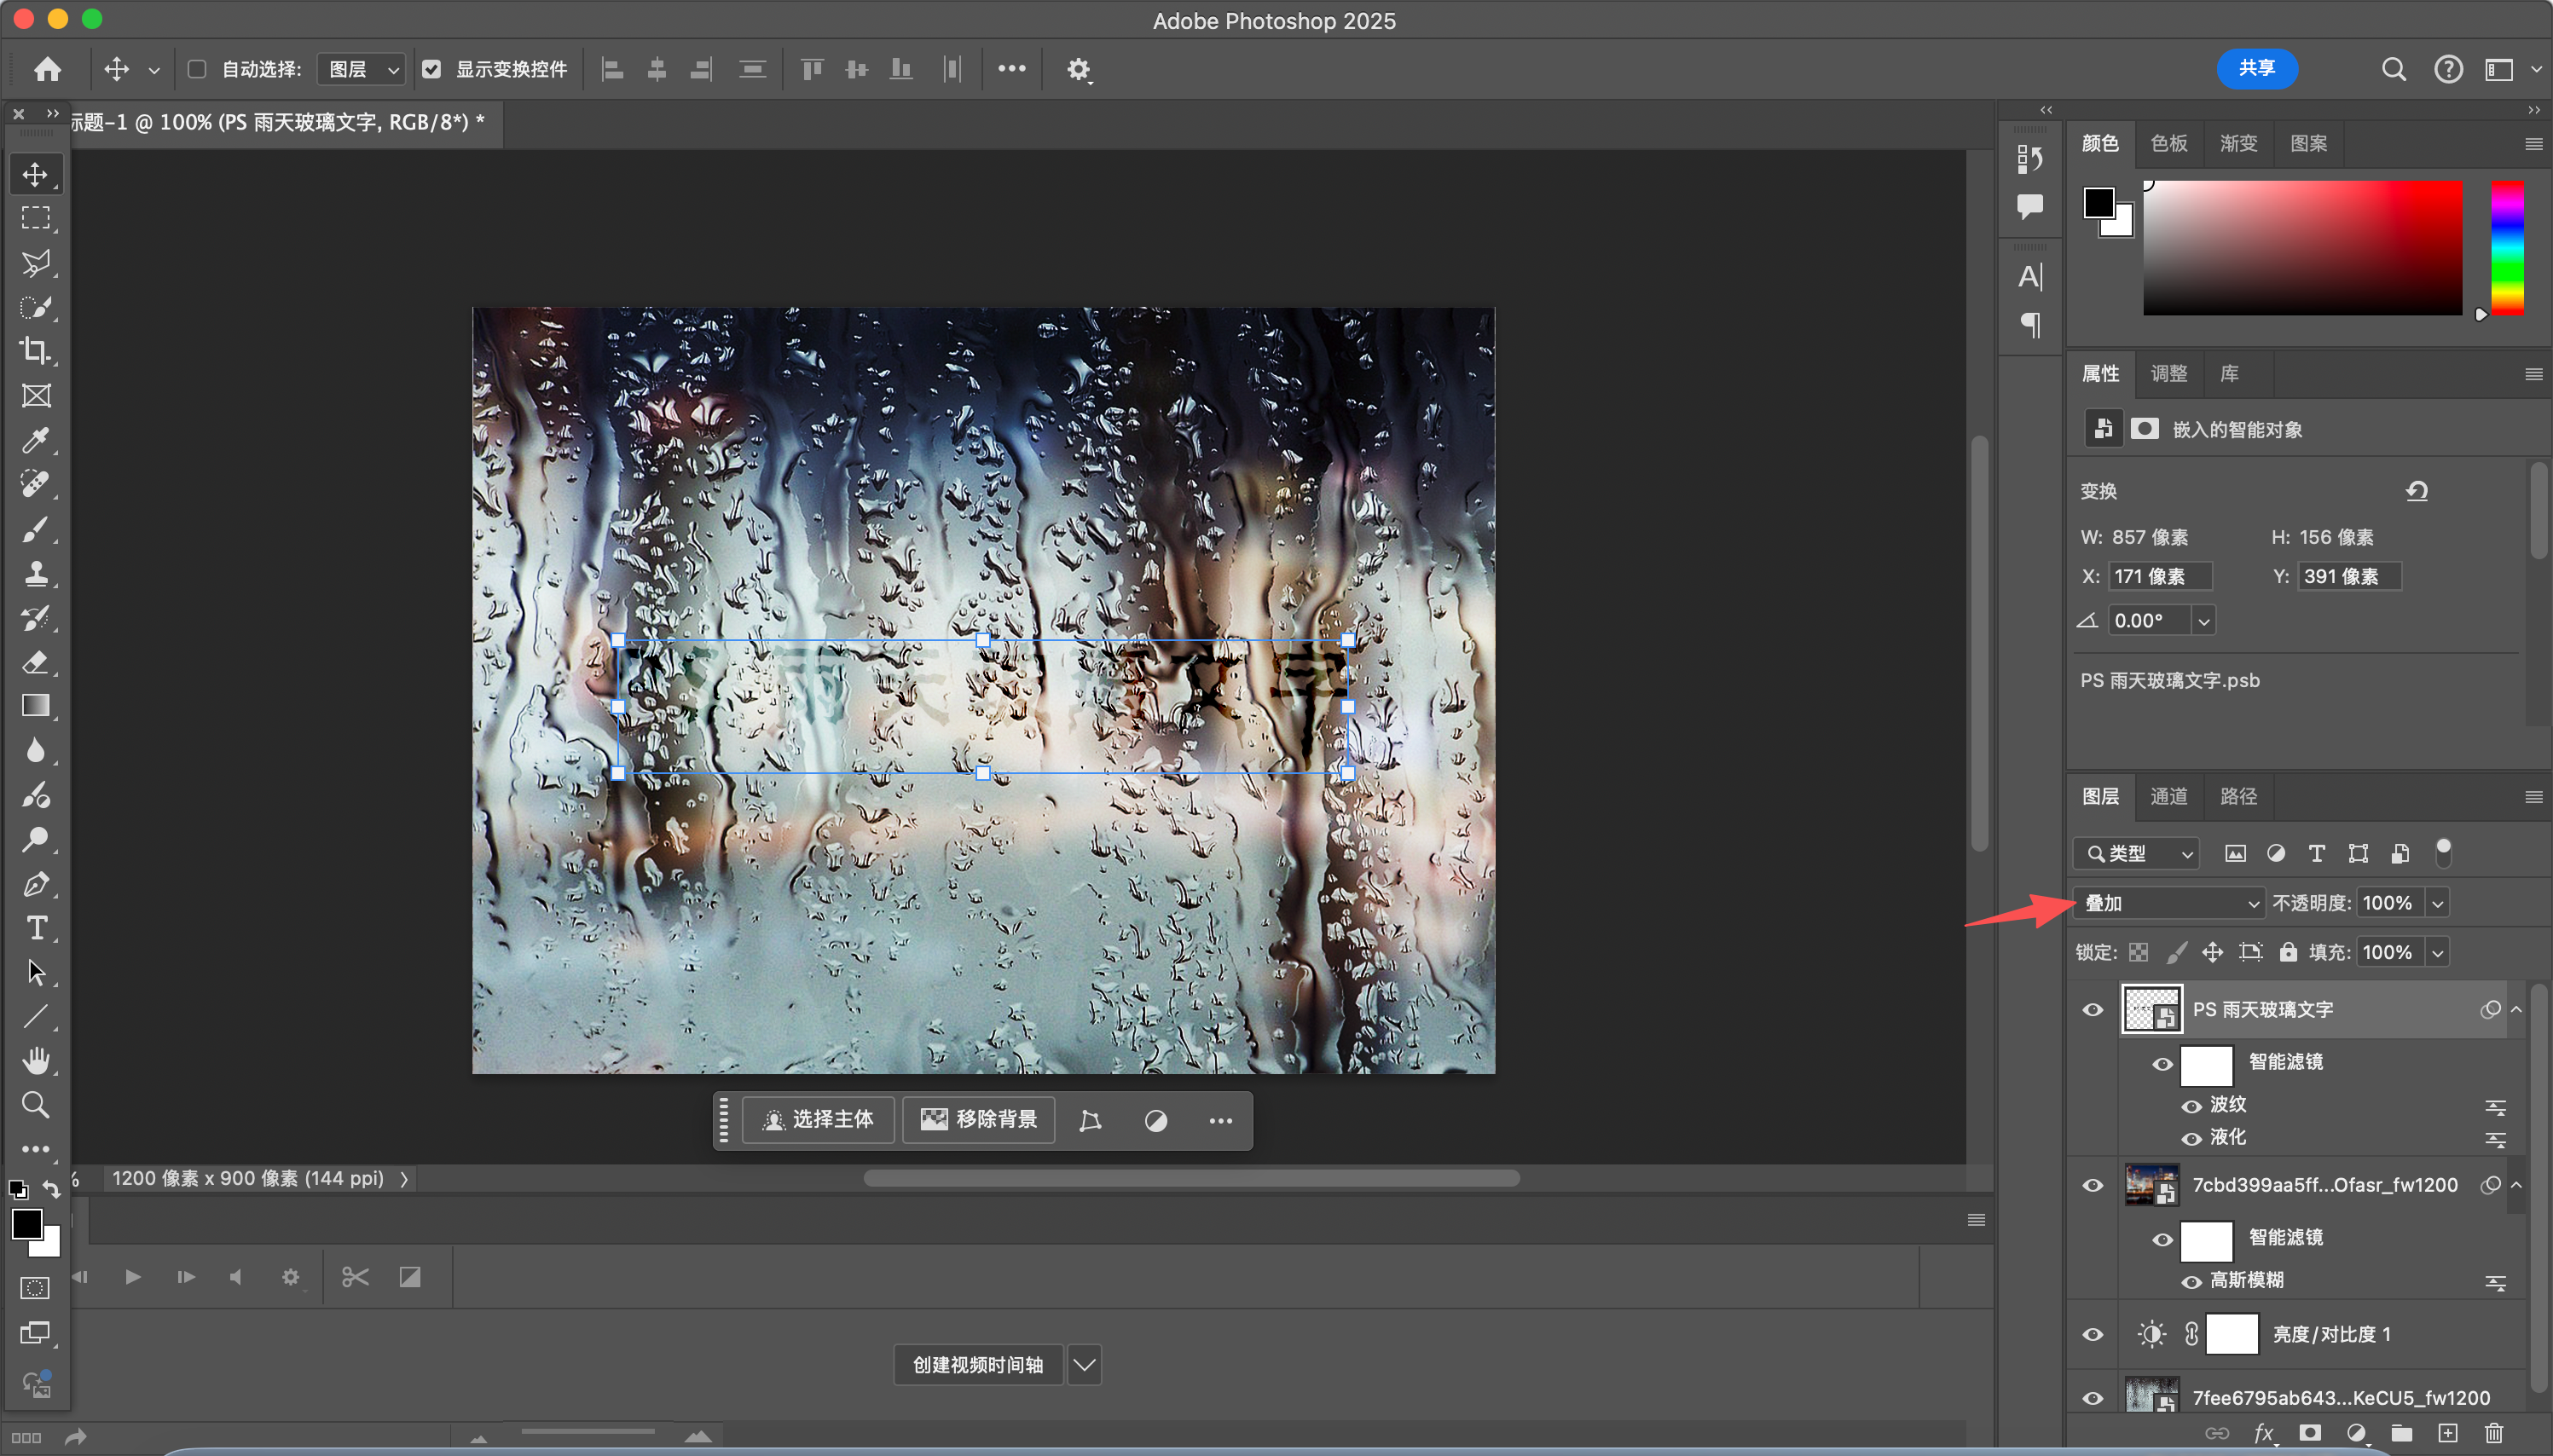Open the 不透明度 opacity dropdown arrow
The height and width of the screenshot is (1456, 2553).
click(x=2438, y=903)
